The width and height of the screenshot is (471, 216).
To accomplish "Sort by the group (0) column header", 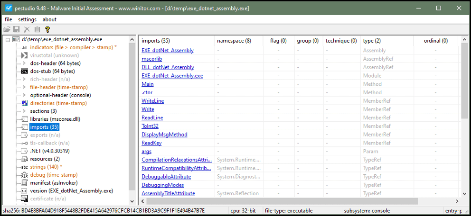I will pyautogui.click(x=309, y=41).
